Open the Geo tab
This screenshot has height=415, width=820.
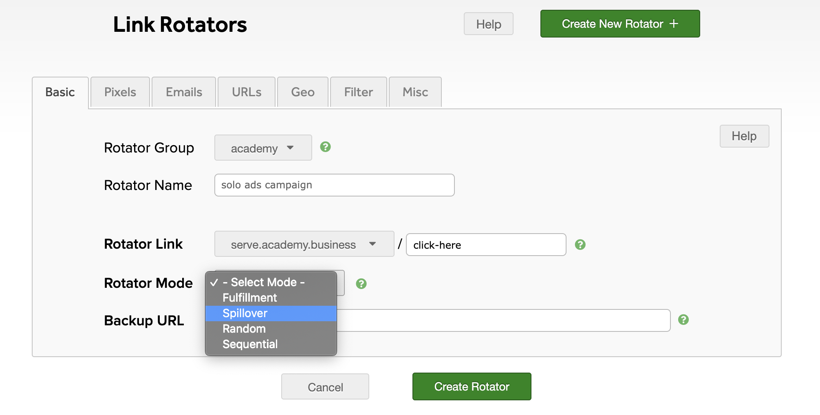302,92
